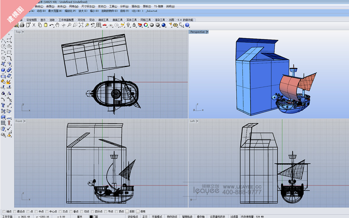Screen dimensions: 349x218
Task: Open Help question mark icon
Action: 187,25
